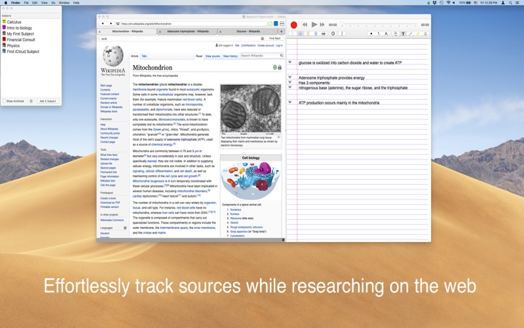524x328 pixels.
Task: Close the Adenosine triphosphate tab
Action: point(160,31)
